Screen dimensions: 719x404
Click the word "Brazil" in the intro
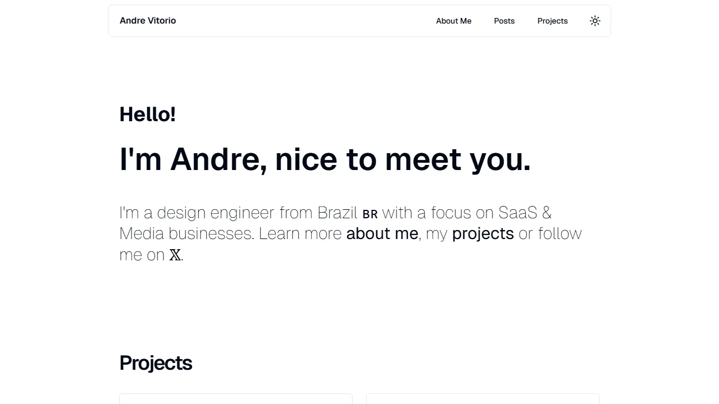[337, 213]
